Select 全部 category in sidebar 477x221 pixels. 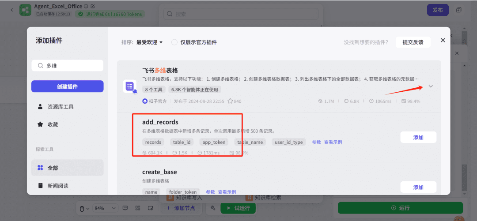[53, 168]
